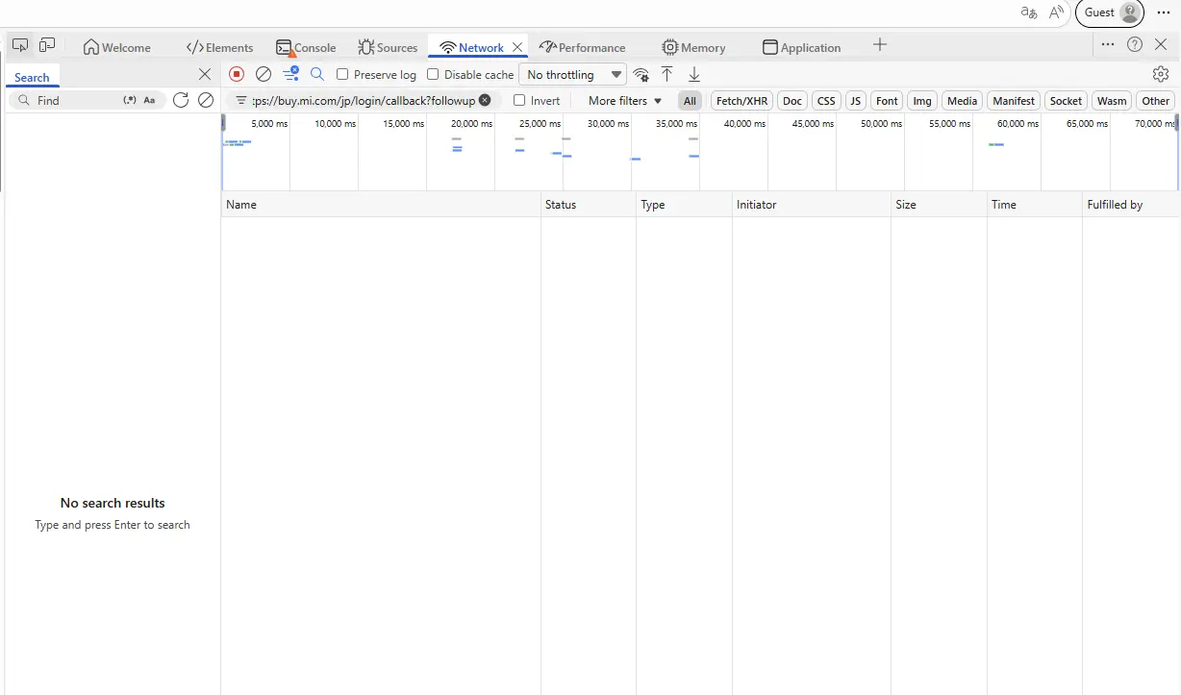Filter by Media requests
The height and width of the screenshot is (695, 1181).
(x=962, y=100)
